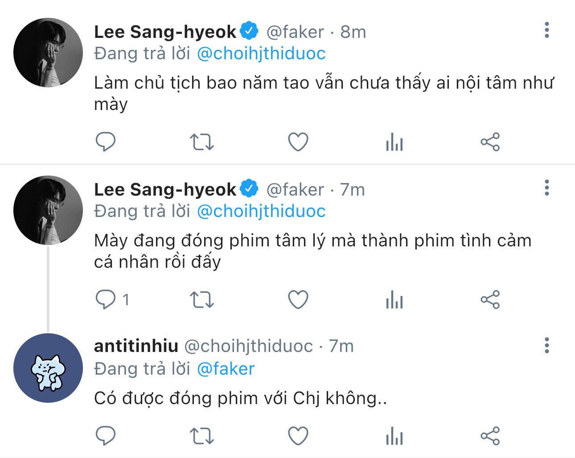Open more options for Faker's 7m tweet
575x458 pixels.
pos(547,188)
